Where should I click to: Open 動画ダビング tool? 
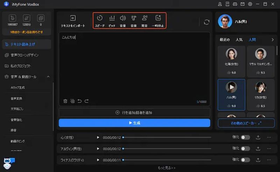point(18,141)
